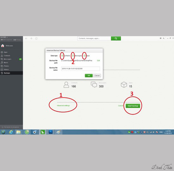This screenshot has width=174, height=171.
Task: Open Internet Explorer from the taskbar
Action: (11, 132)
